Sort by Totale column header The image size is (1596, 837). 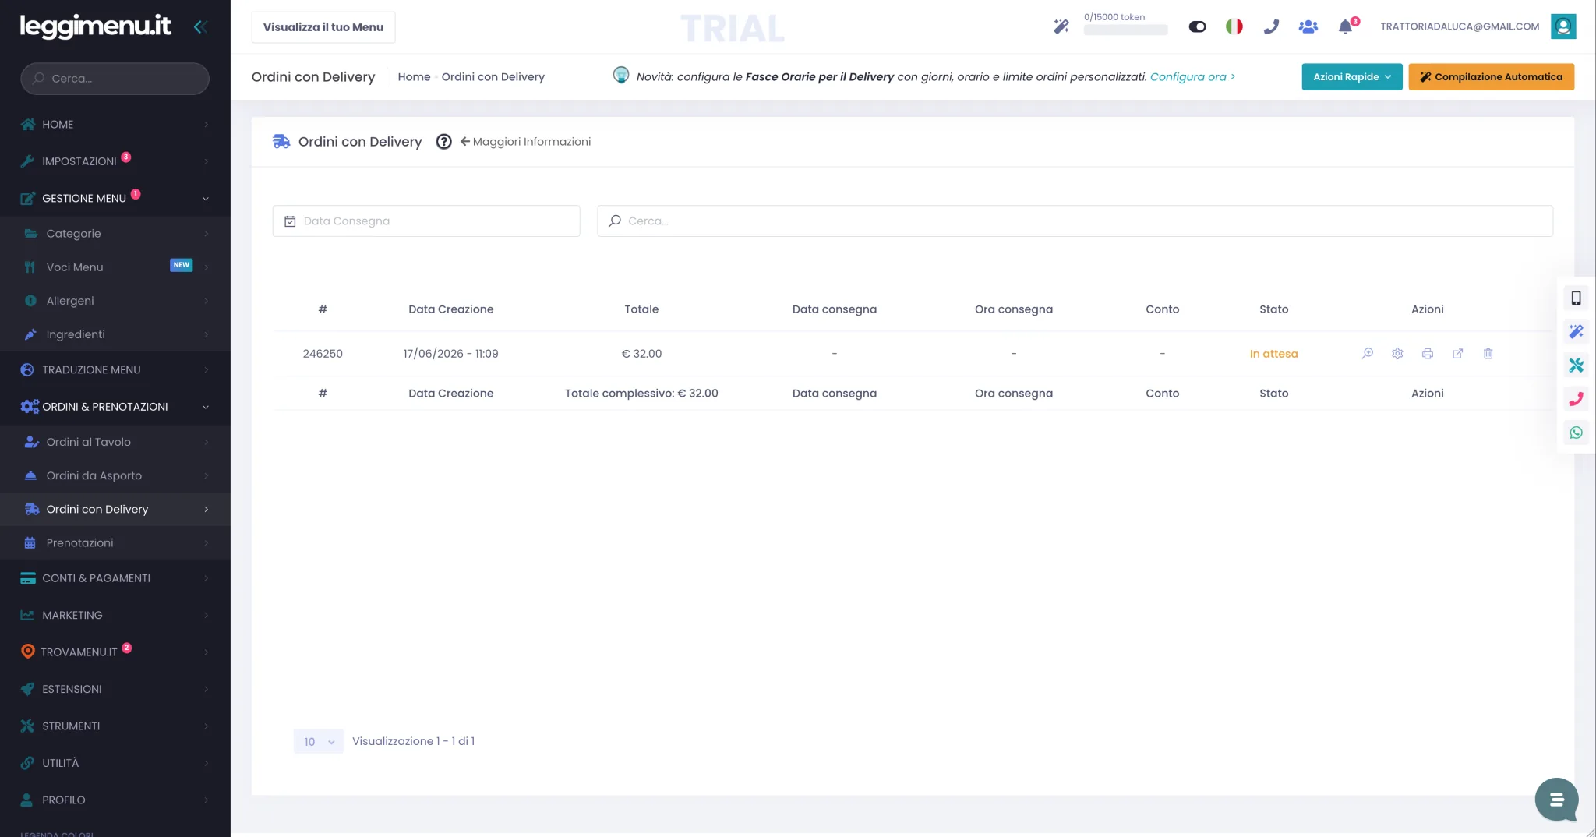tap(641, 309)
